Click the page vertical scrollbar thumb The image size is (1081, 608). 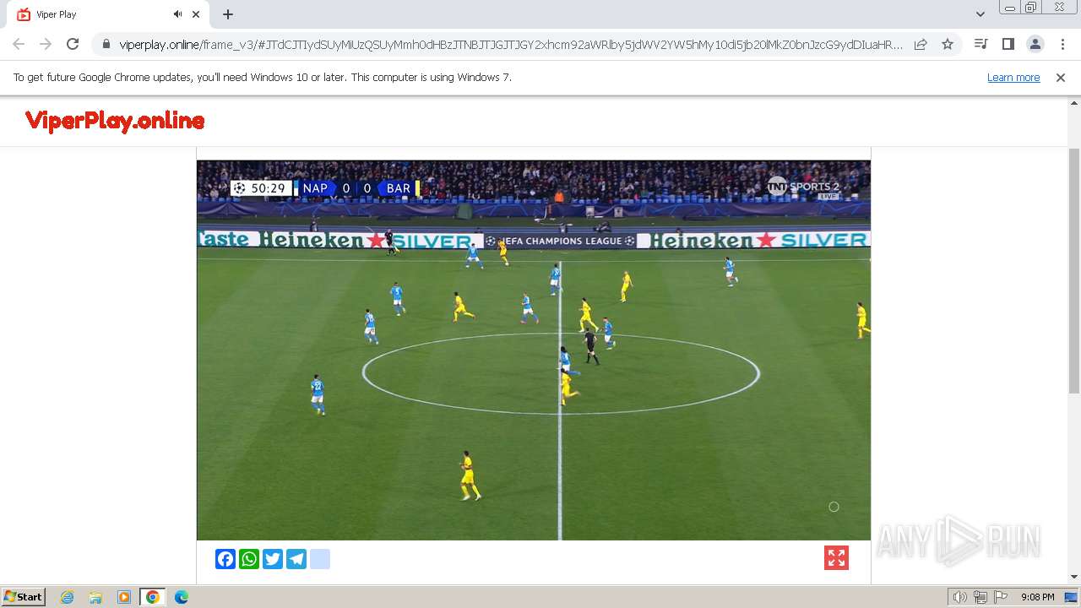pos(1074,270)
